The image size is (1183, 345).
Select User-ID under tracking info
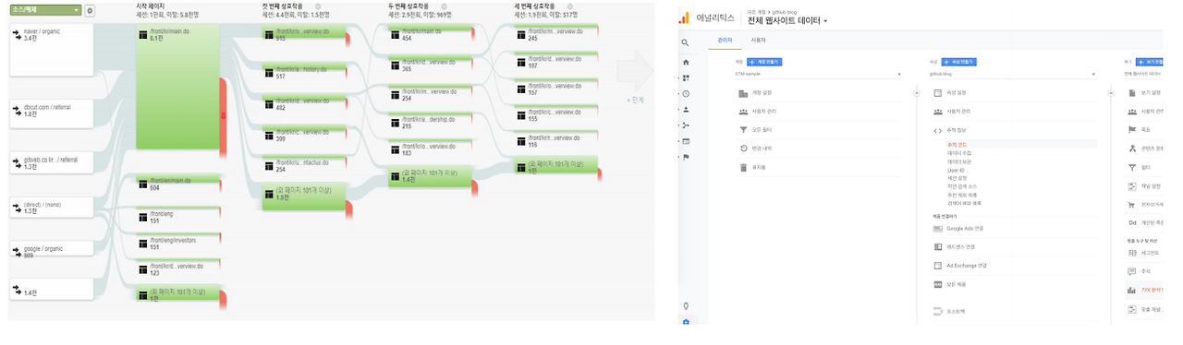(x=956, y=170)
